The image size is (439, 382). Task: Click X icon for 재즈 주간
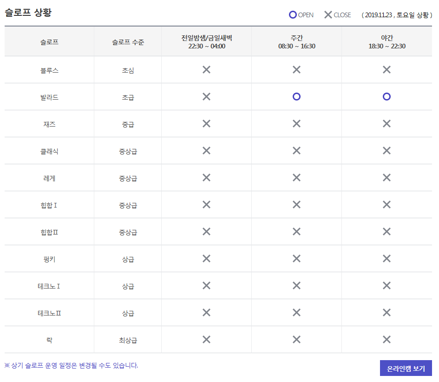[x=296, y=123]
